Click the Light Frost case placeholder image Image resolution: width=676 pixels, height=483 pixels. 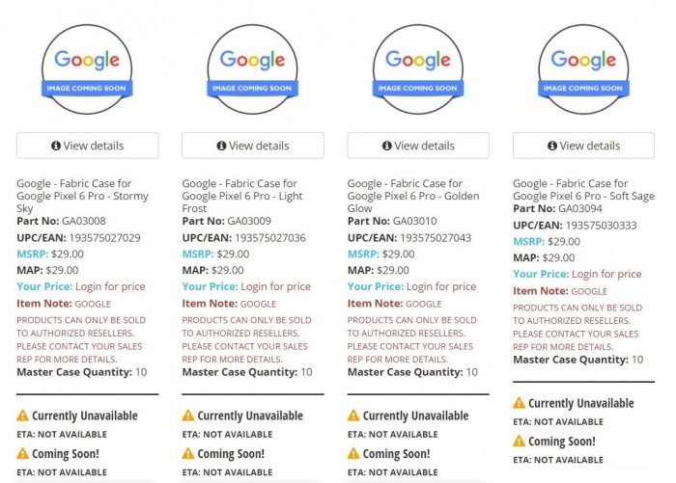(253, 69)
